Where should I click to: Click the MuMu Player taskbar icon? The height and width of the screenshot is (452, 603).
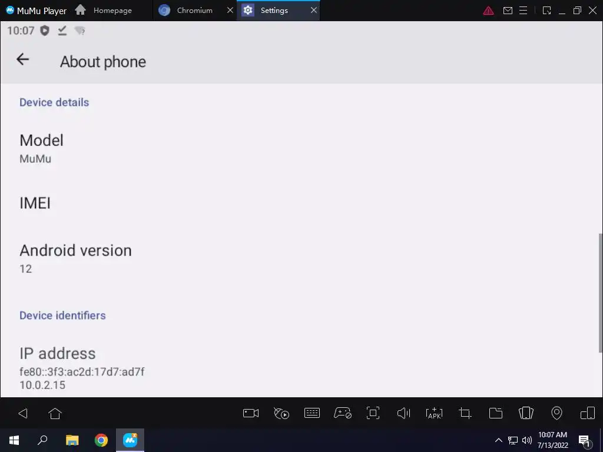(130, 440)
